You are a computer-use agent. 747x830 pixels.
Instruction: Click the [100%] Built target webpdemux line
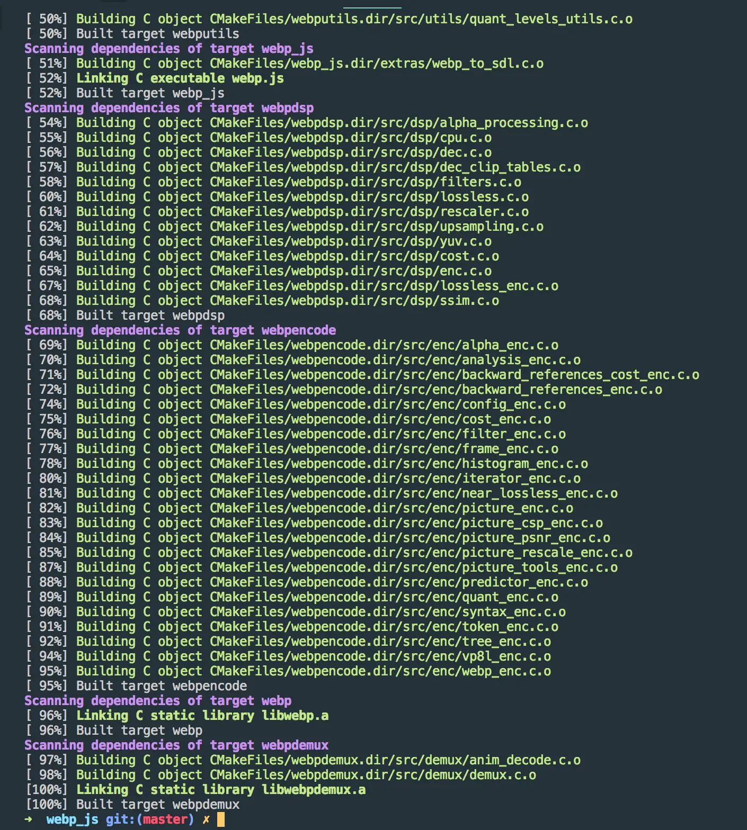132,805
